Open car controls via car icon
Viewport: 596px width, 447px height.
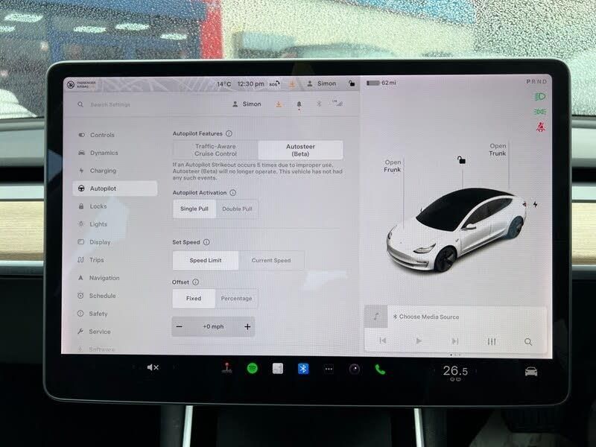pyautogui.click(x=531, y=371)
